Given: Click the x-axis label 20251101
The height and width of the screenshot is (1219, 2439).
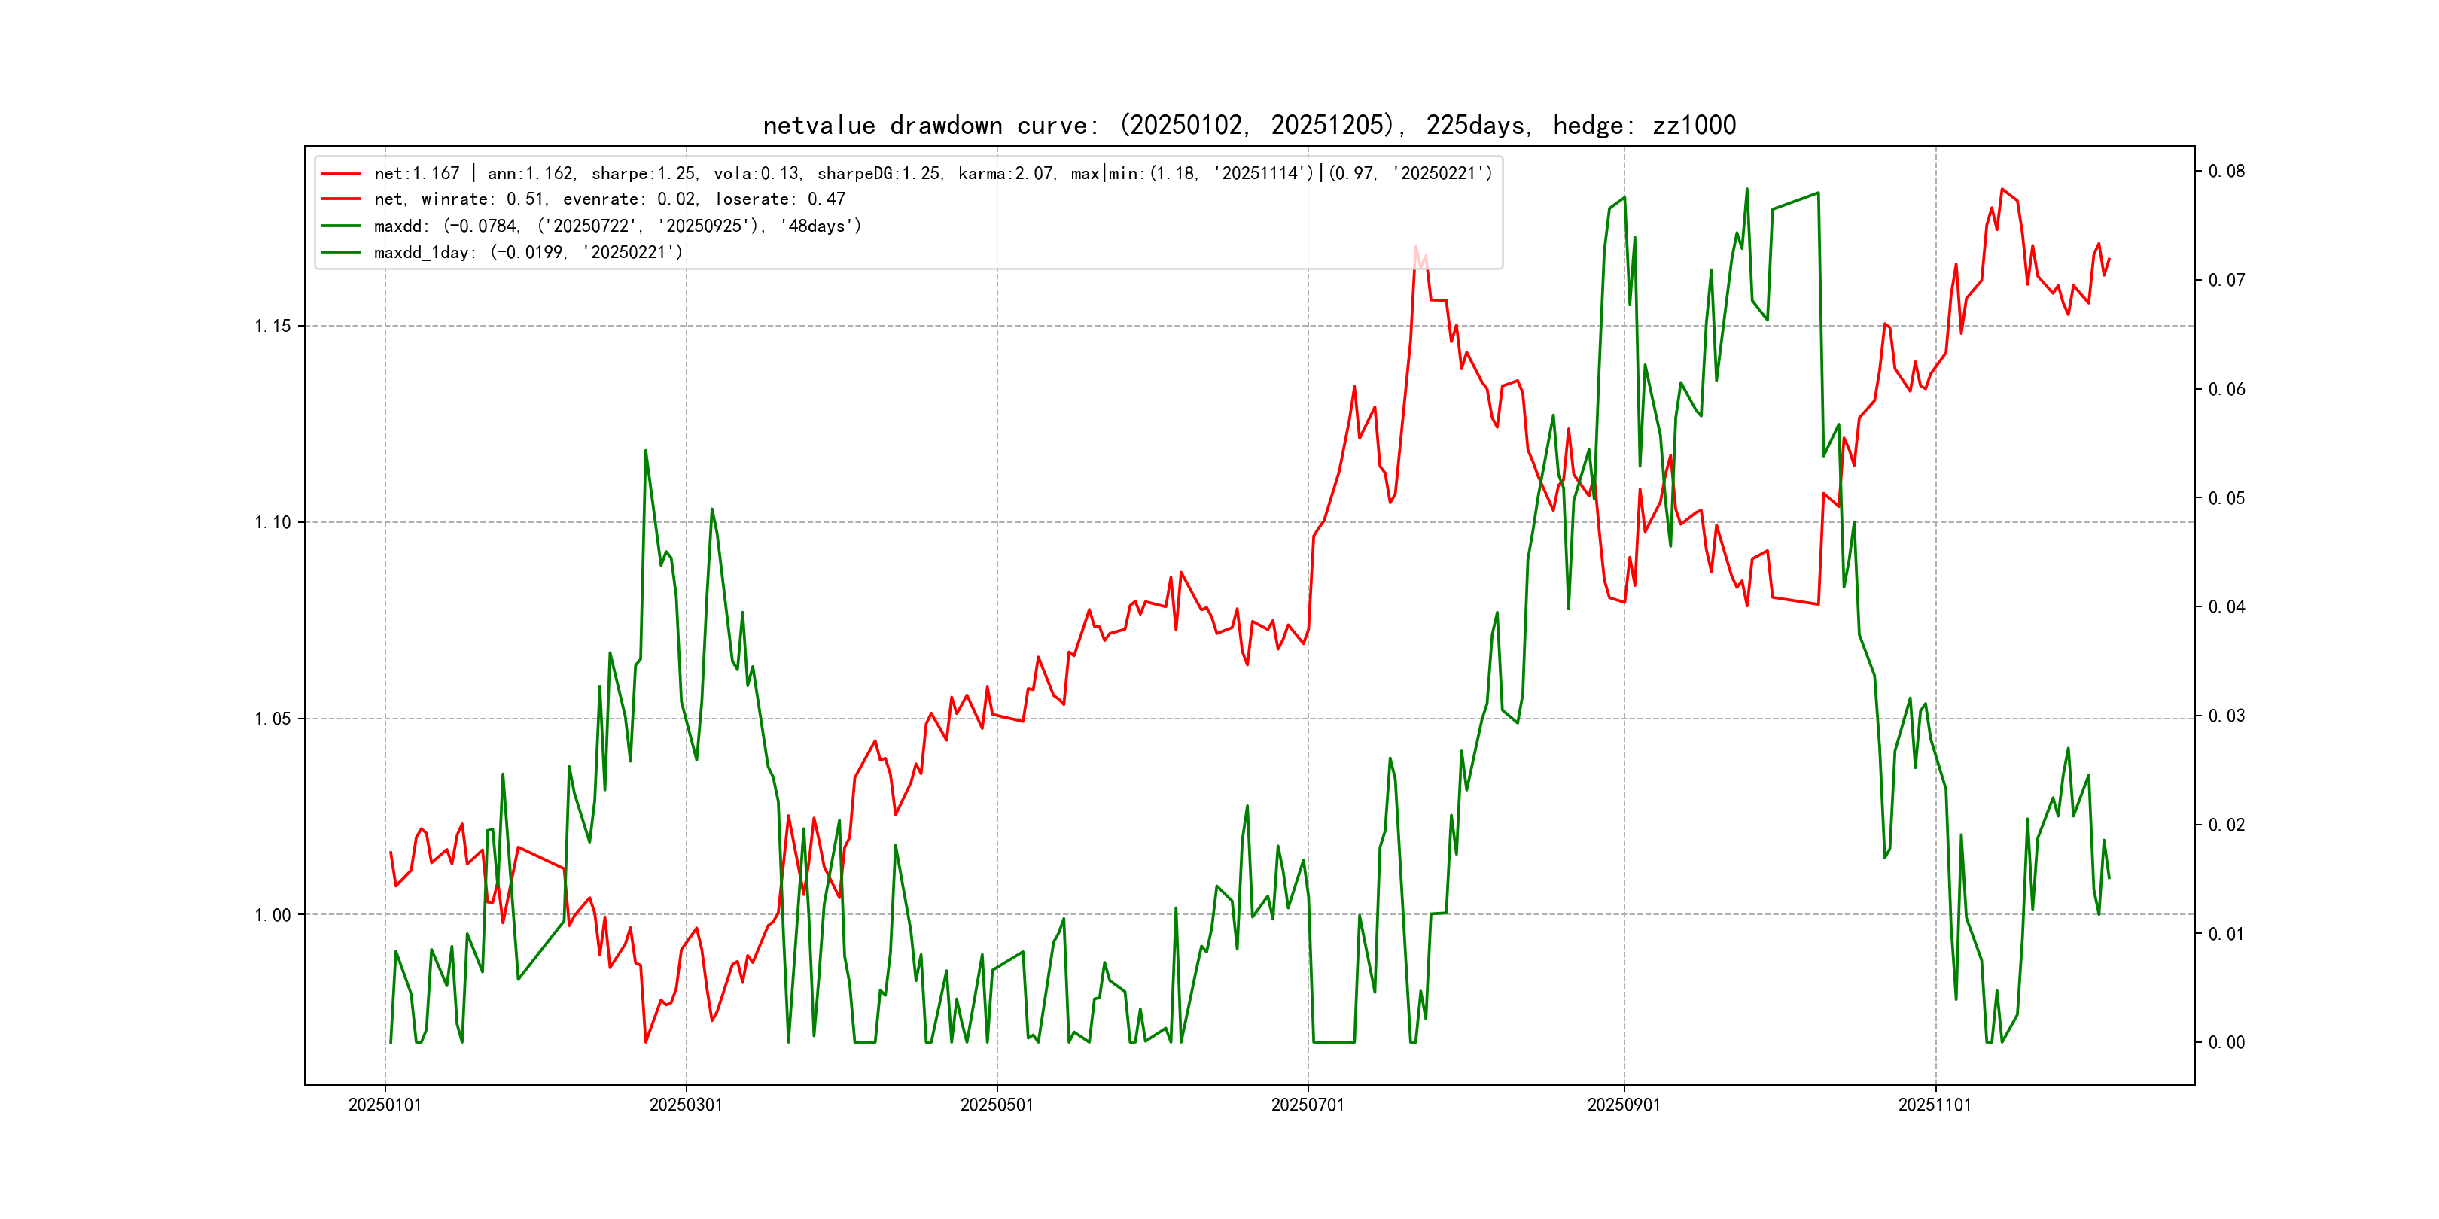Looking at the screenshot, I should tap(1935, 1105).
